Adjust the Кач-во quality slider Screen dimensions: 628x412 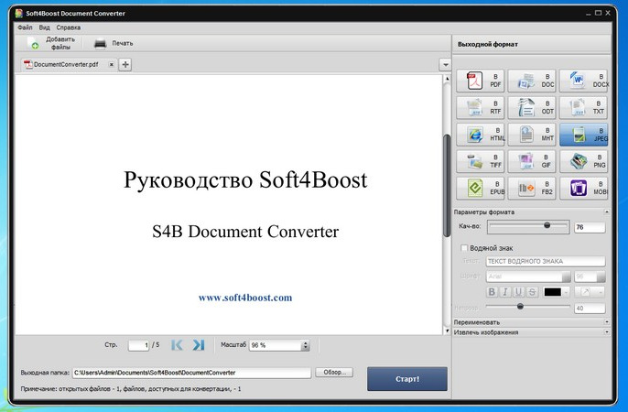coord(528,227)
